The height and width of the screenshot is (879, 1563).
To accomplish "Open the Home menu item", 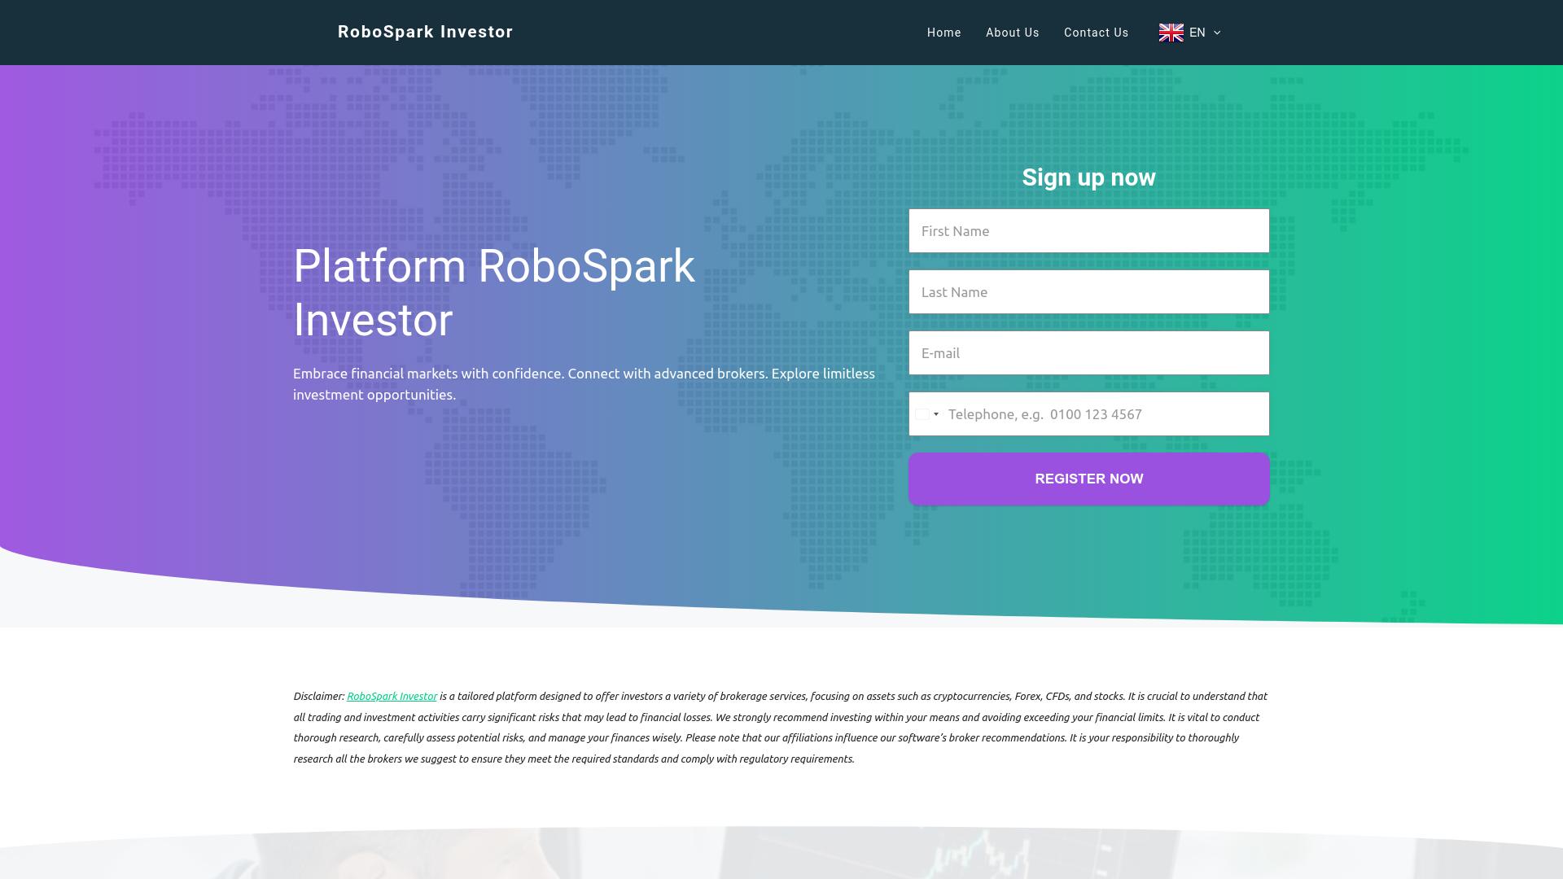I will point(943,33).
